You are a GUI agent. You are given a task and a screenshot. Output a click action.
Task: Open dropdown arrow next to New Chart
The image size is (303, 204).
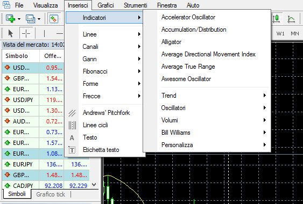[x=19, y=19]
